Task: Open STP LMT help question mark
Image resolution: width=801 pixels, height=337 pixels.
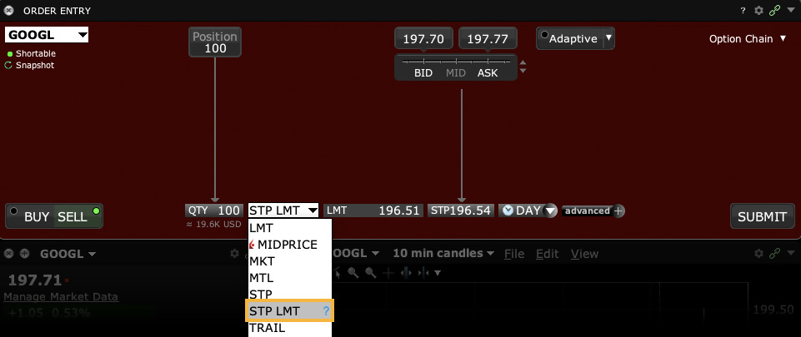Action: [x=327, y=311]
